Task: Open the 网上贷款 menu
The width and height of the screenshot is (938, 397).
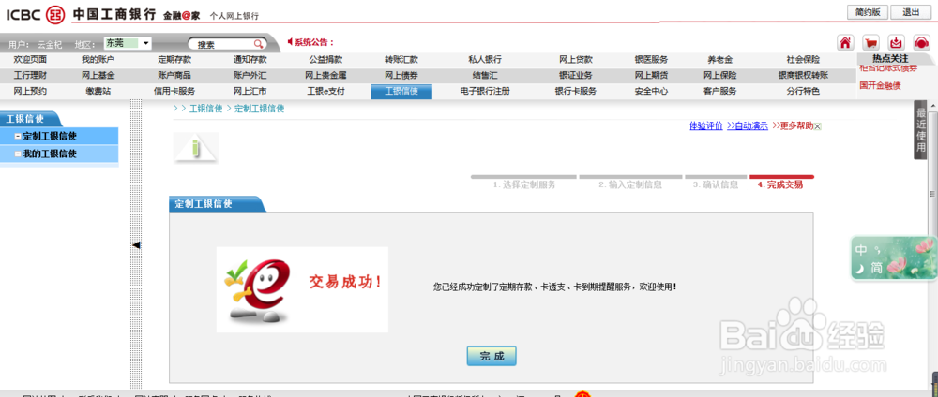Action: 576,60
